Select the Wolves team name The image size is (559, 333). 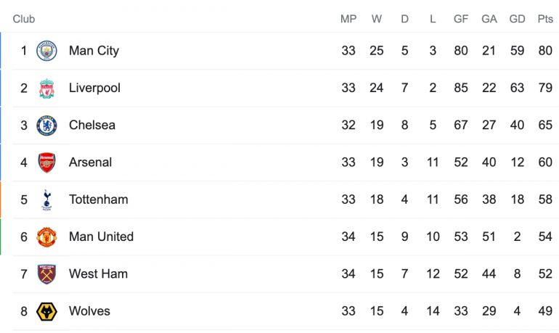89,311
